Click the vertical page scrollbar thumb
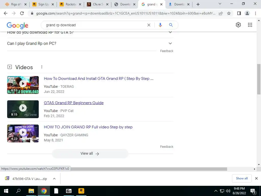261x196 pixels. (259, 79)
